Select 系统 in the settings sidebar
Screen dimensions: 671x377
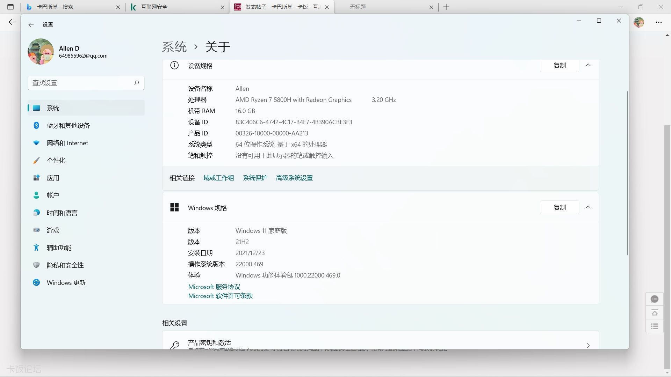86,108
